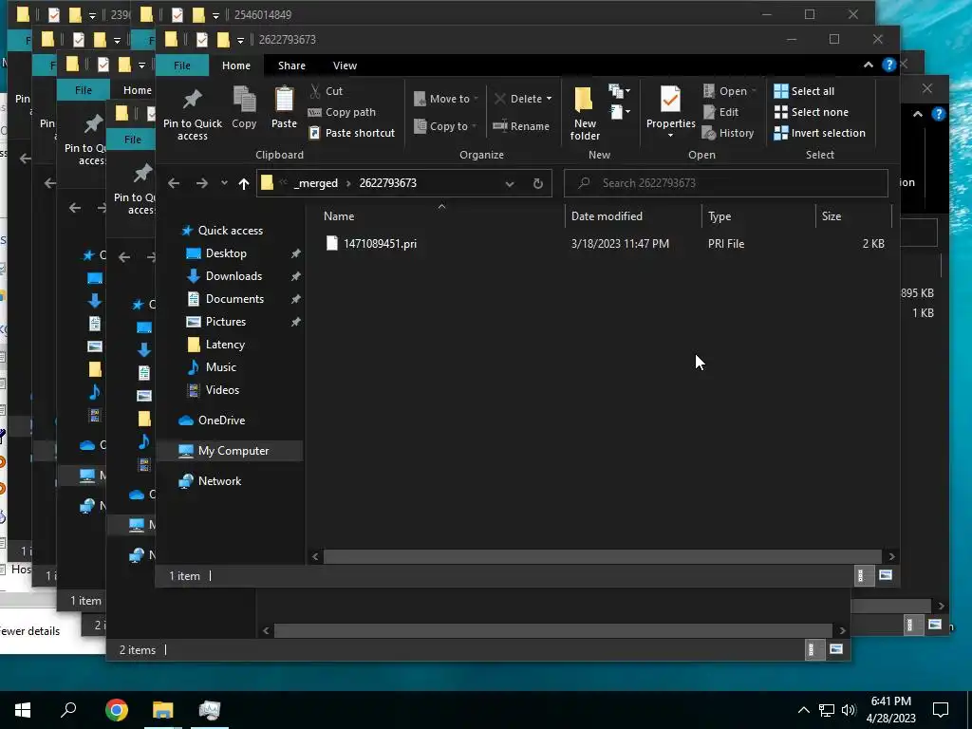The image size is (972, 729).
Task: Open the Move to dropdown
Action: [x=446, y=99]
